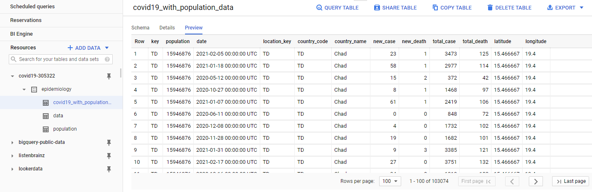Viewport: 592px width, 192px height.
Task: Click the Copy Table icon
Action: point(435,8)
